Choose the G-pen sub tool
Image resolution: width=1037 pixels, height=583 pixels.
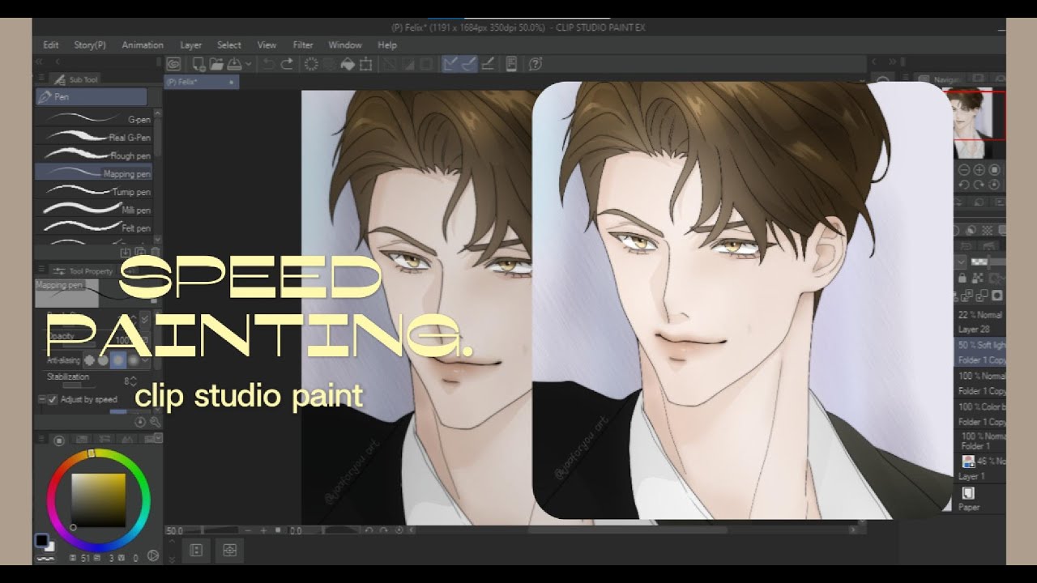tap(94, 119)
